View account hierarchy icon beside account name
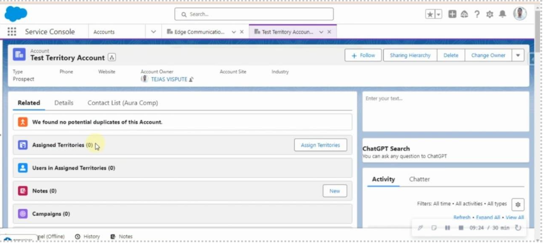 click(x=112, y=58)
